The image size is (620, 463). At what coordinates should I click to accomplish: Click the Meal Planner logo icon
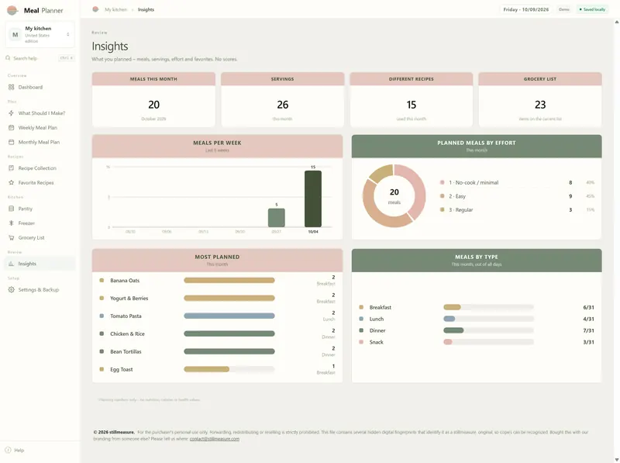coord(12,10)
